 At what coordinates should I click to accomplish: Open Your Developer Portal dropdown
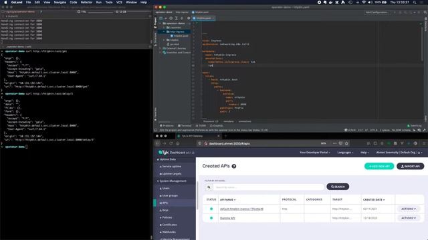(x=315, y=153)
